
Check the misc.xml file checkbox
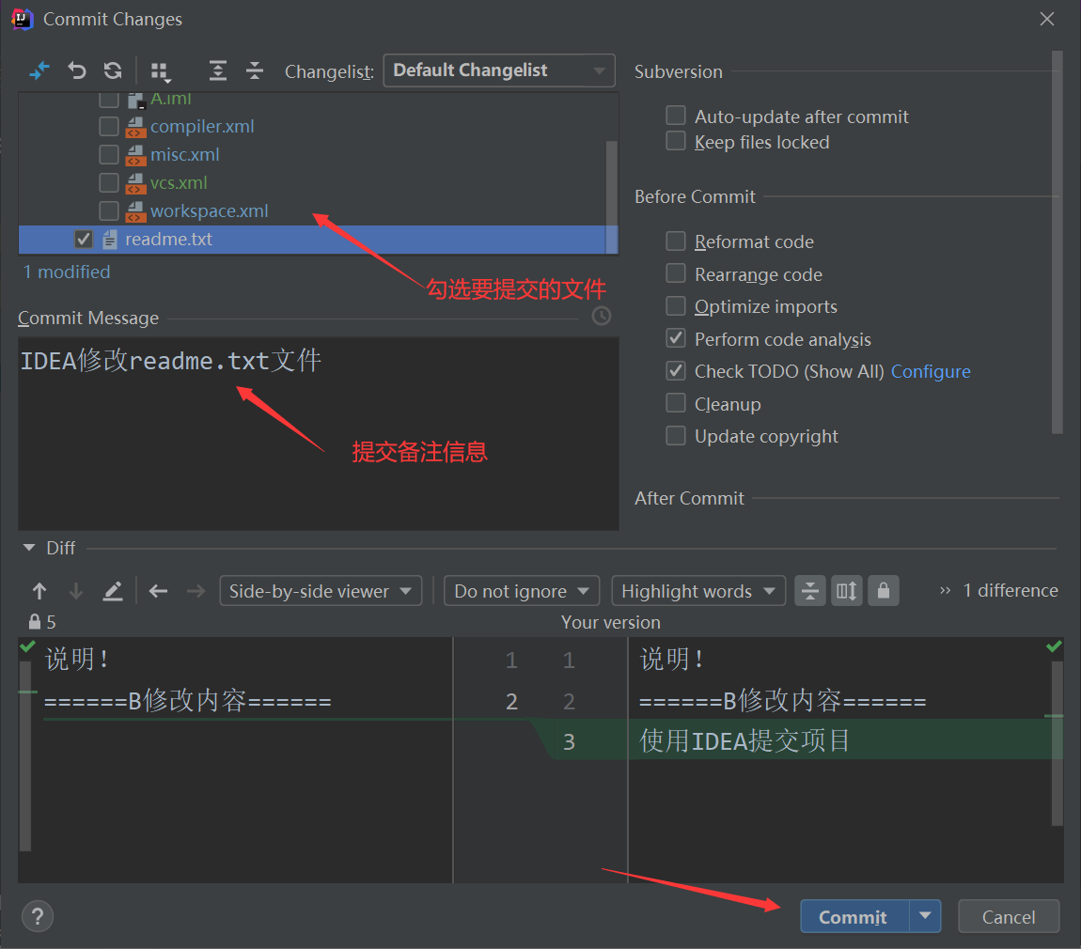click(109, 154)
